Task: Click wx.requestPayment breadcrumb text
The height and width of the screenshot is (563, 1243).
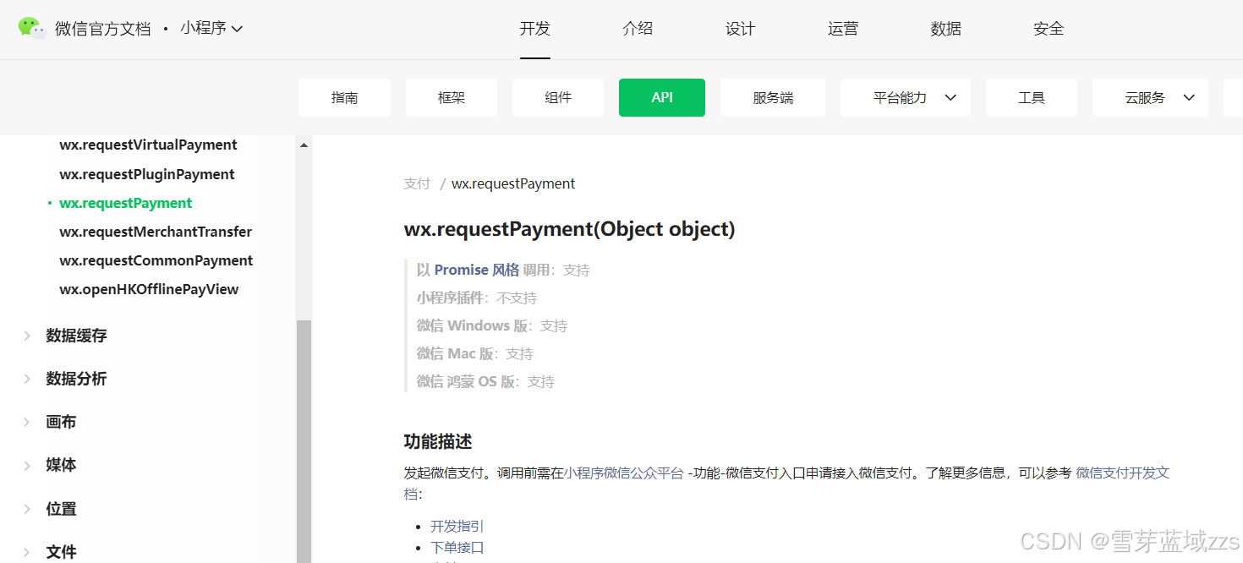Action: click(x=513, y=183)
